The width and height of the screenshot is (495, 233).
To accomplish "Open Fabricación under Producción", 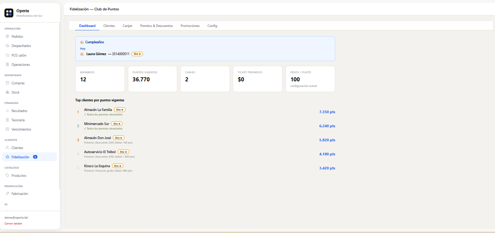I will point(30,193).
